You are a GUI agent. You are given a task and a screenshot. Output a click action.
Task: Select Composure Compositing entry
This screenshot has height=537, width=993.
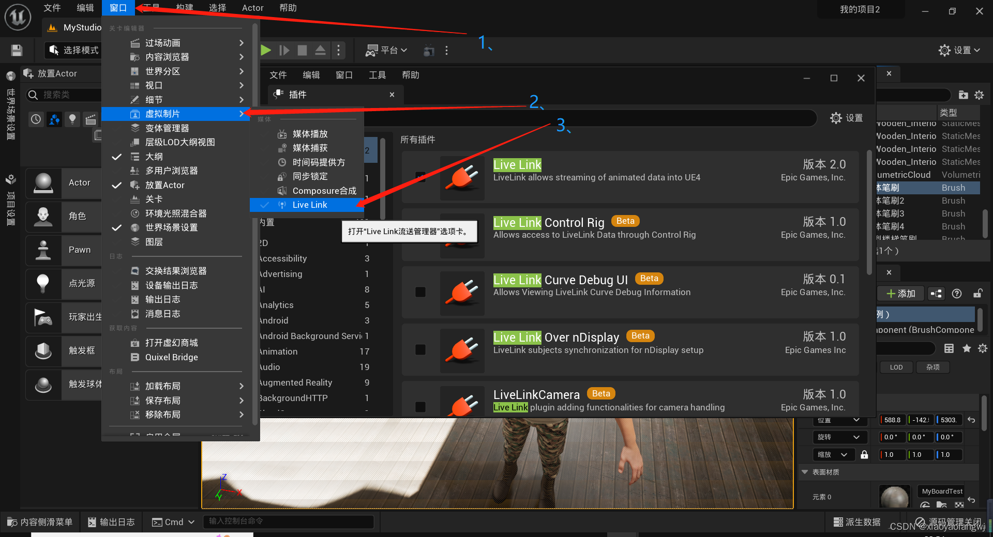click(x=306, y=191)
